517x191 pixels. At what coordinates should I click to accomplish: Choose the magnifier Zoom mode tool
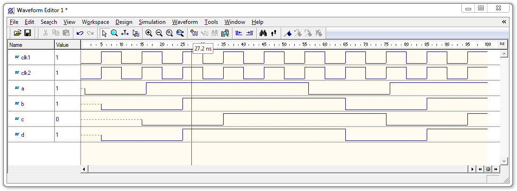point(115,33)
